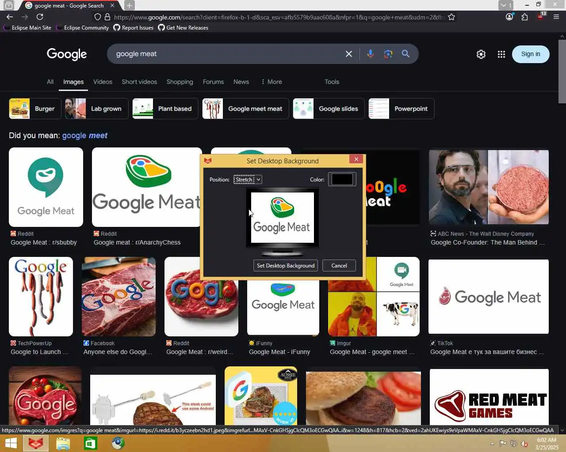
Task: Go back to the previous page
Action: (10, 17)
